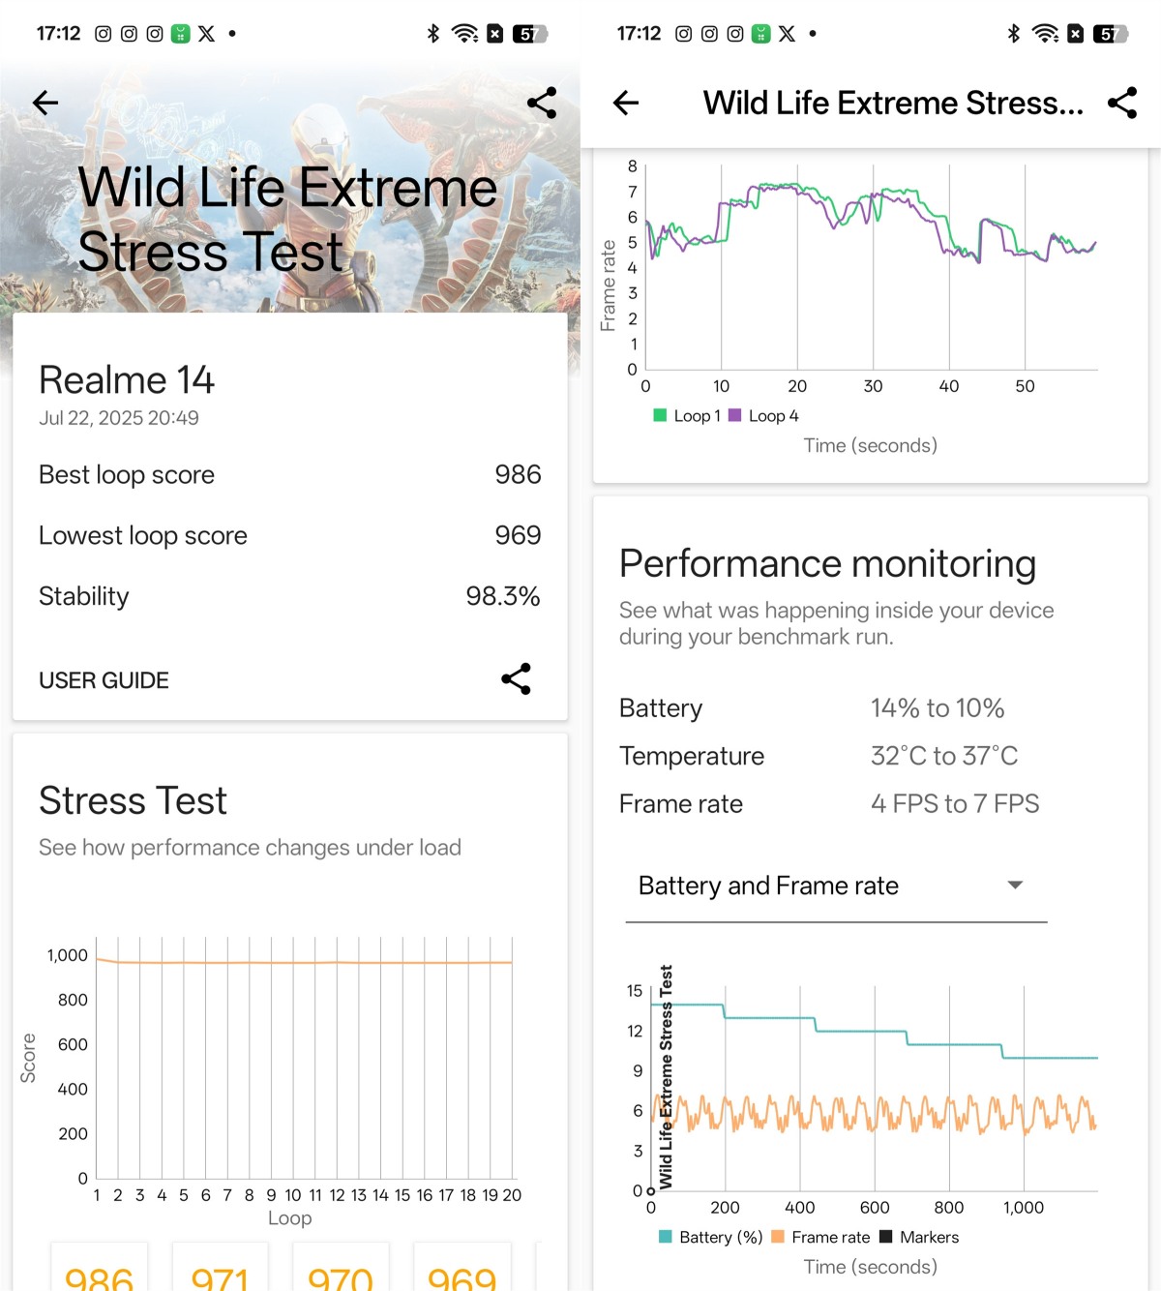Tap the share icon beside USER GUIDE
Image resolution: width=1161 pixels, height=1291 pixels.
(516, 679)
